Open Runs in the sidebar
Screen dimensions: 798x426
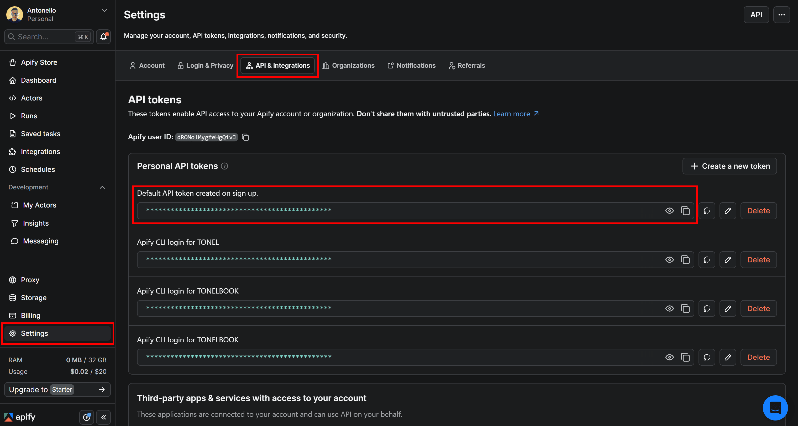click(57, 116)
